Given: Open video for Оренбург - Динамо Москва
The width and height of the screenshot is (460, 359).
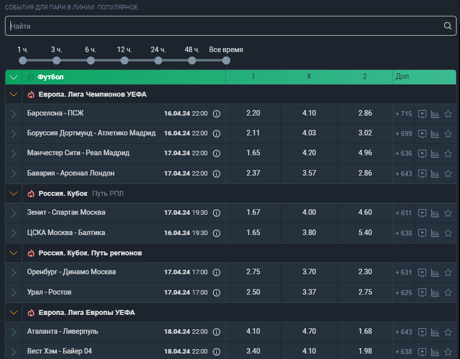Looking at the screenshot, I should (422, 272).
